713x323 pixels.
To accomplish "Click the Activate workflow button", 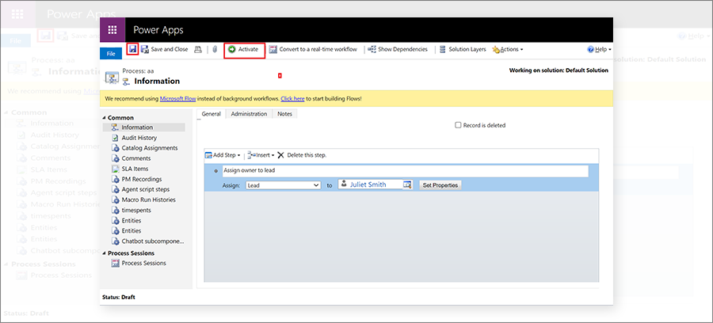I will (x=243, y=49).
